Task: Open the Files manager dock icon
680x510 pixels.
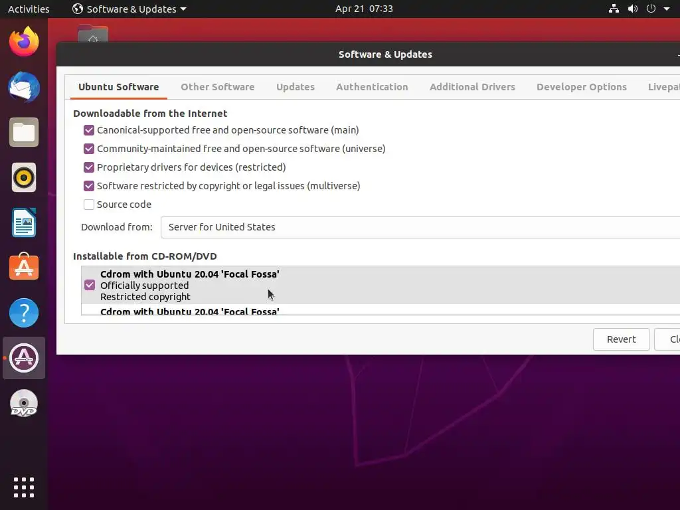Action: [24, 132]
